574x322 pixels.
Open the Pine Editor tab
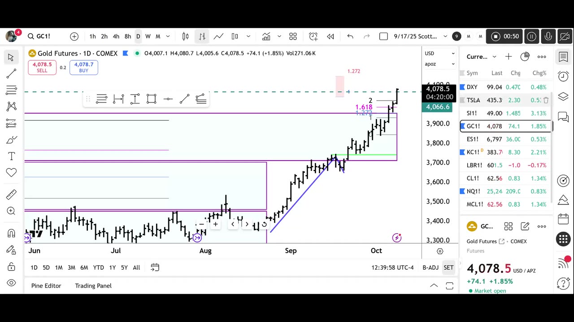pyautogui.click(x=46, y=286)
